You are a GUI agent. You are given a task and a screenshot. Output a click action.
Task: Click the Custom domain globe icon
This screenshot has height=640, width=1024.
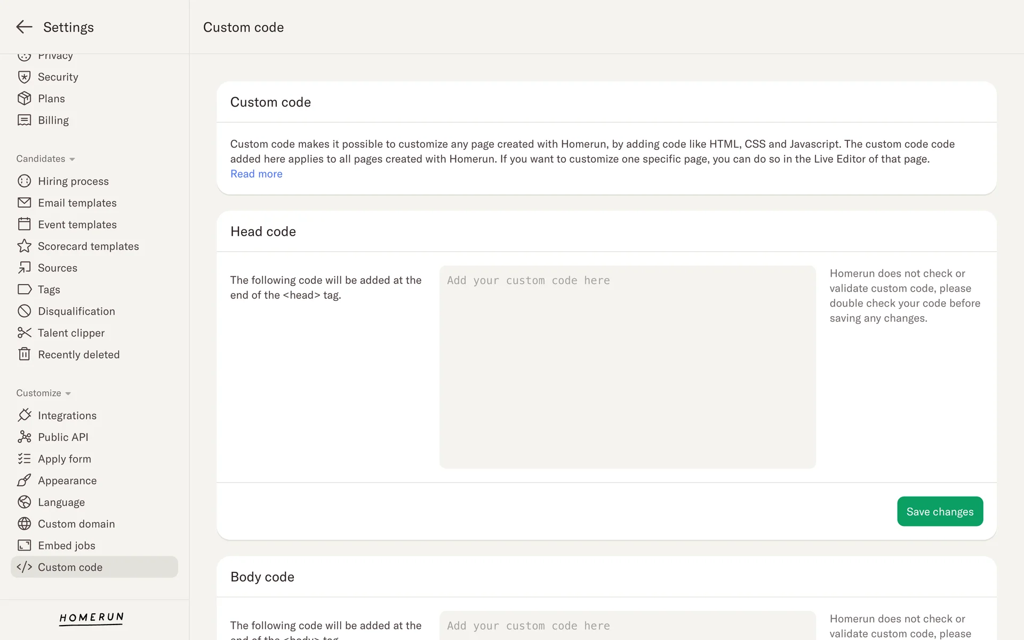24,524
